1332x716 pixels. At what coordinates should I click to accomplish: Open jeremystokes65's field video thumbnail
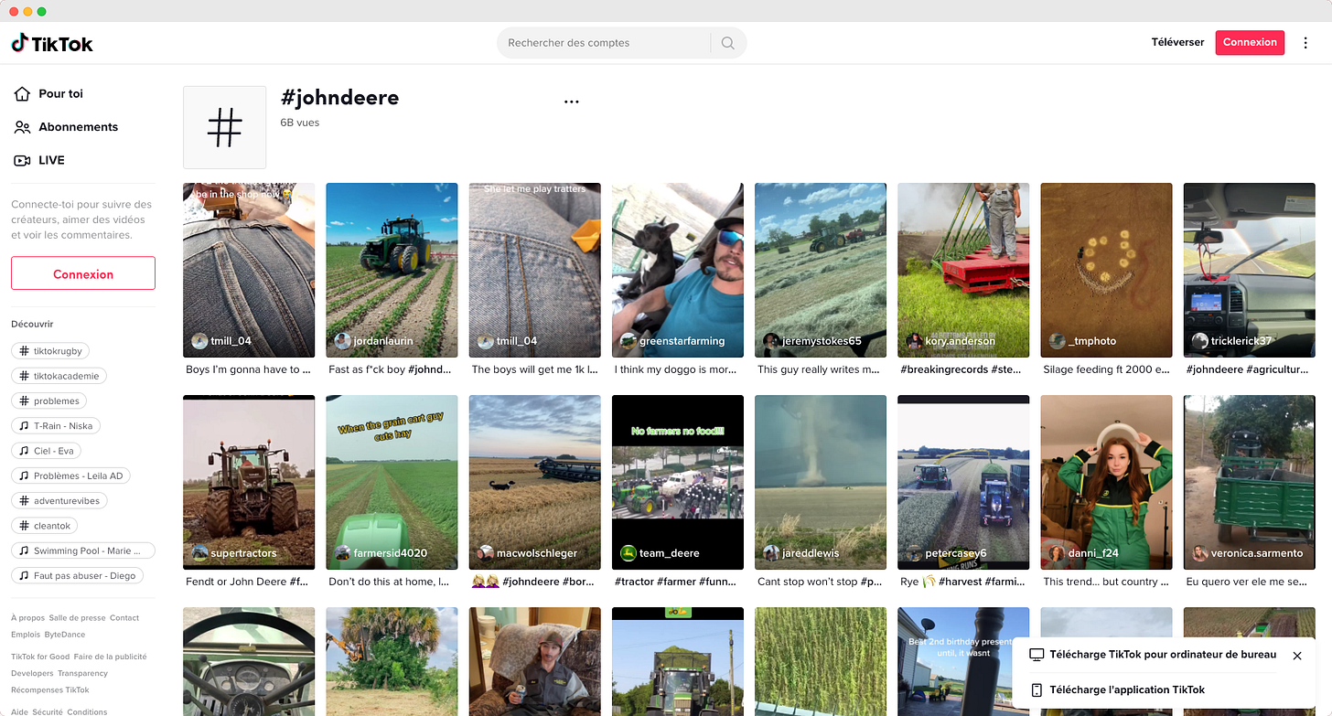[x=821, y=270]
